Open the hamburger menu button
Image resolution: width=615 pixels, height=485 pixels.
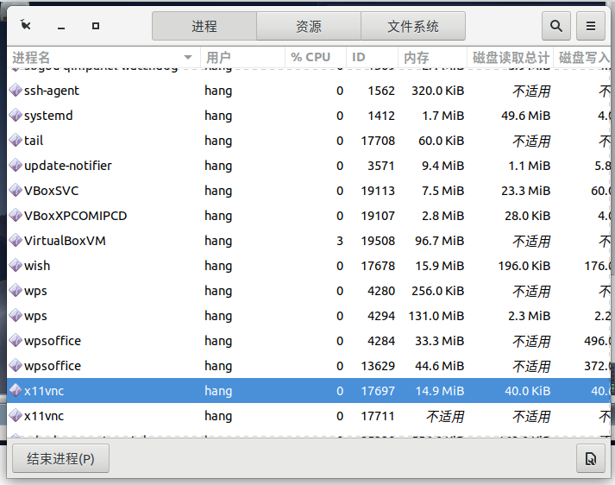tap(590, 26)
